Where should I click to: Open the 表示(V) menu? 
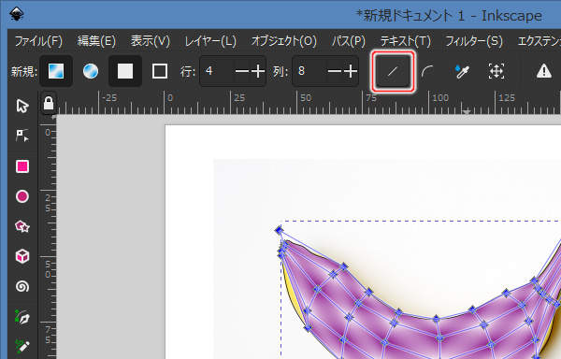(151, 41)
